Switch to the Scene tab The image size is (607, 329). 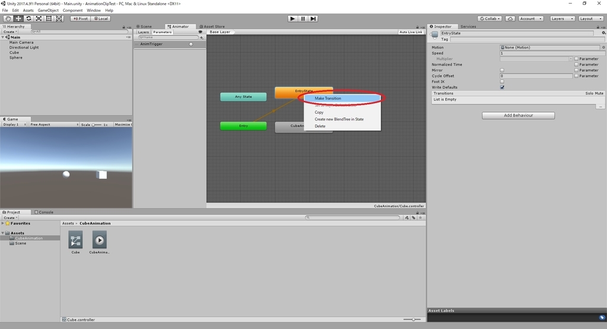[x=144, y=27]
